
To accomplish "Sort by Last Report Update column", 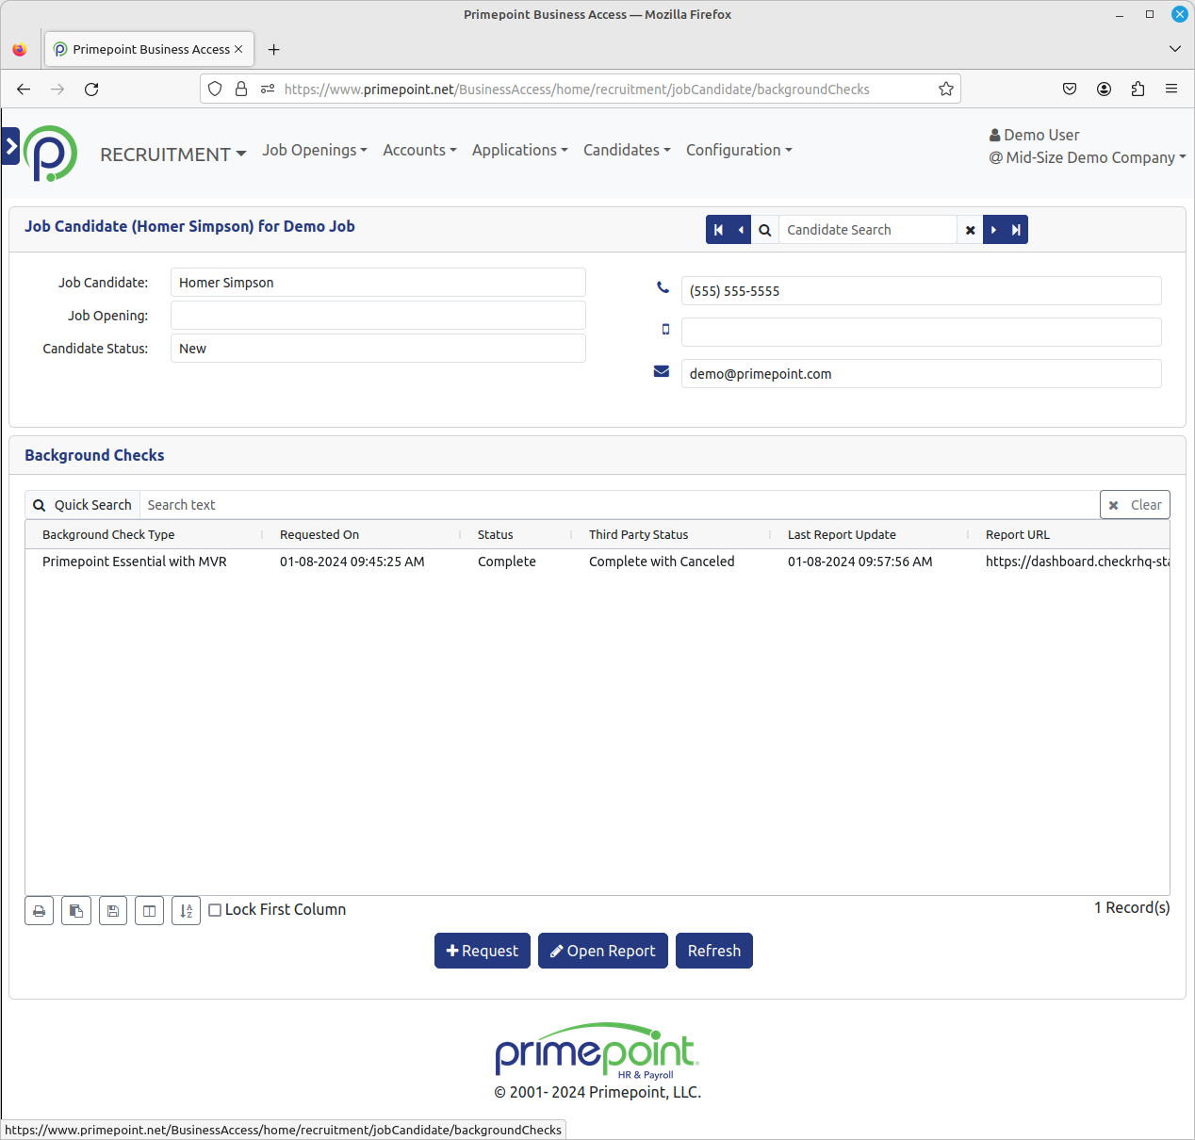I will click(x=842, y=534).
